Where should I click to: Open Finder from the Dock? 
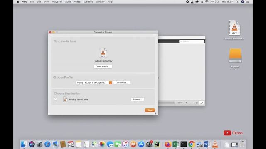click(24, 144)
